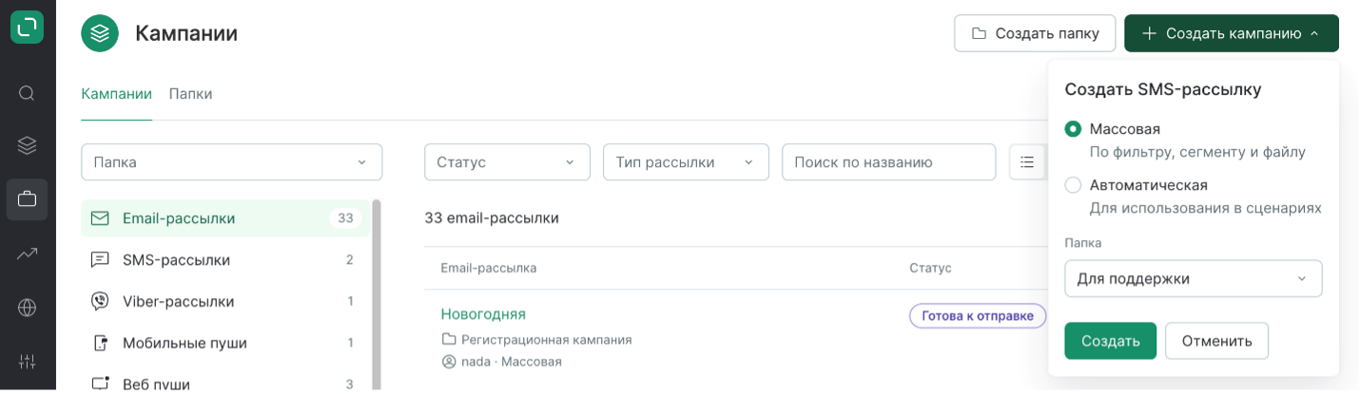Click the layers icon in the sidebar

coord(27,145)
